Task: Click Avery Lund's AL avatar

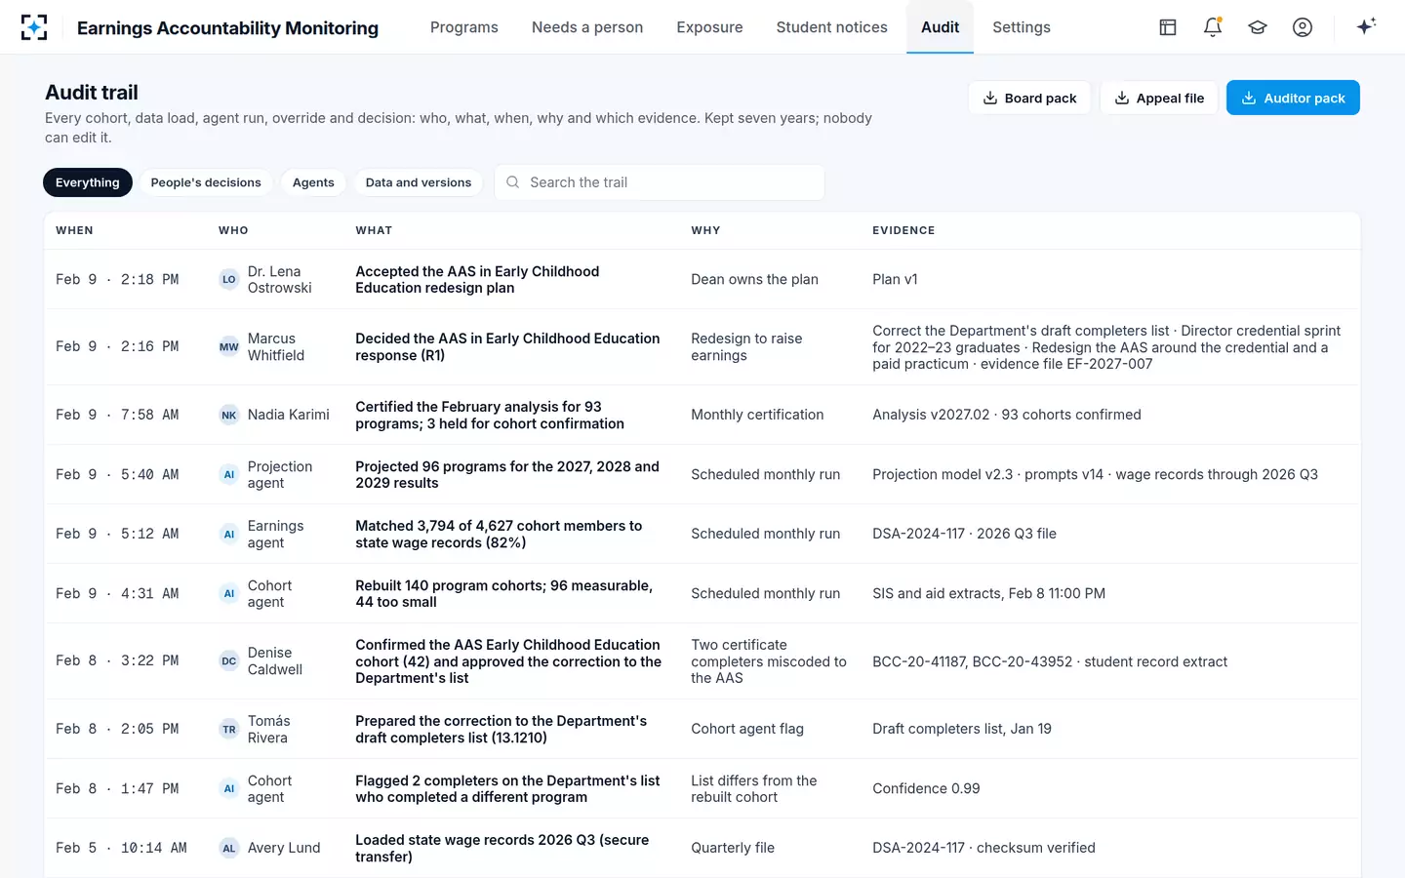Action: click(x=229, y=848)
